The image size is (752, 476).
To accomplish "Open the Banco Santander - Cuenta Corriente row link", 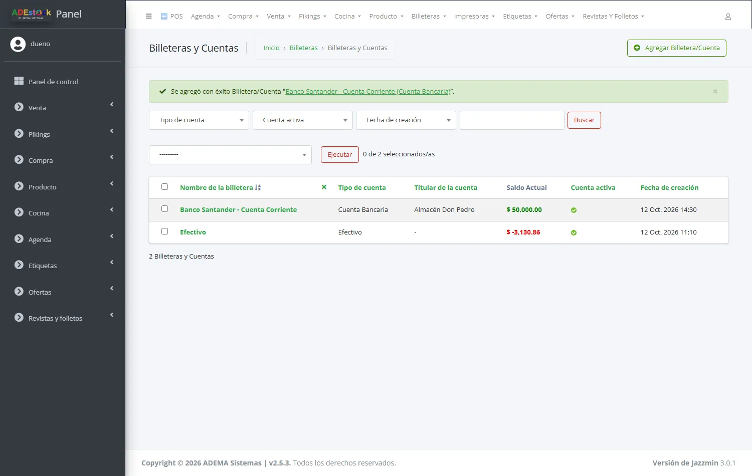I will tap(238, 210).
